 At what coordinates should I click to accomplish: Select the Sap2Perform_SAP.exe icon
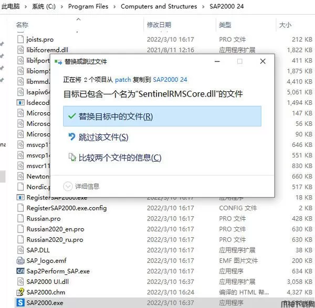pyautogui.click(x=20, y=271)
